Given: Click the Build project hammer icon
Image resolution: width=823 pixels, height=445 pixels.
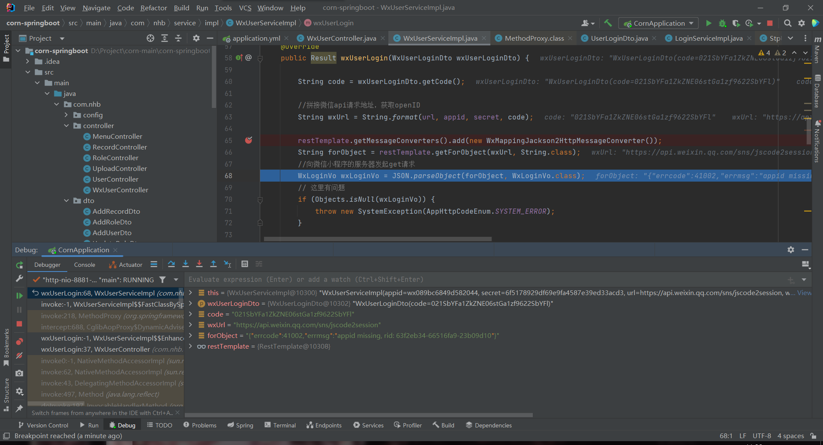Looking at the screenshot, I should (x=608, y=23).
